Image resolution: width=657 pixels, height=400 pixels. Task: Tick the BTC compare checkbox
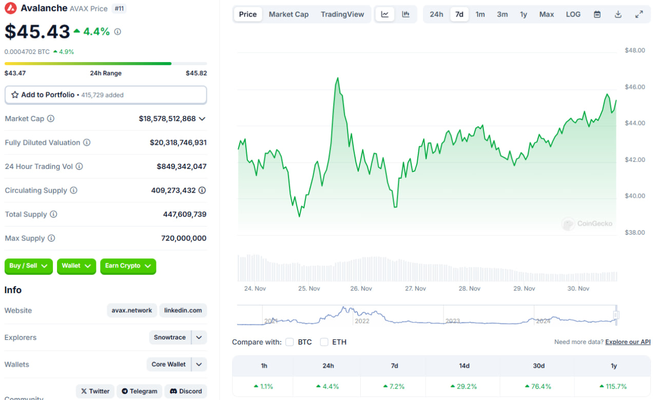point(289,342)
